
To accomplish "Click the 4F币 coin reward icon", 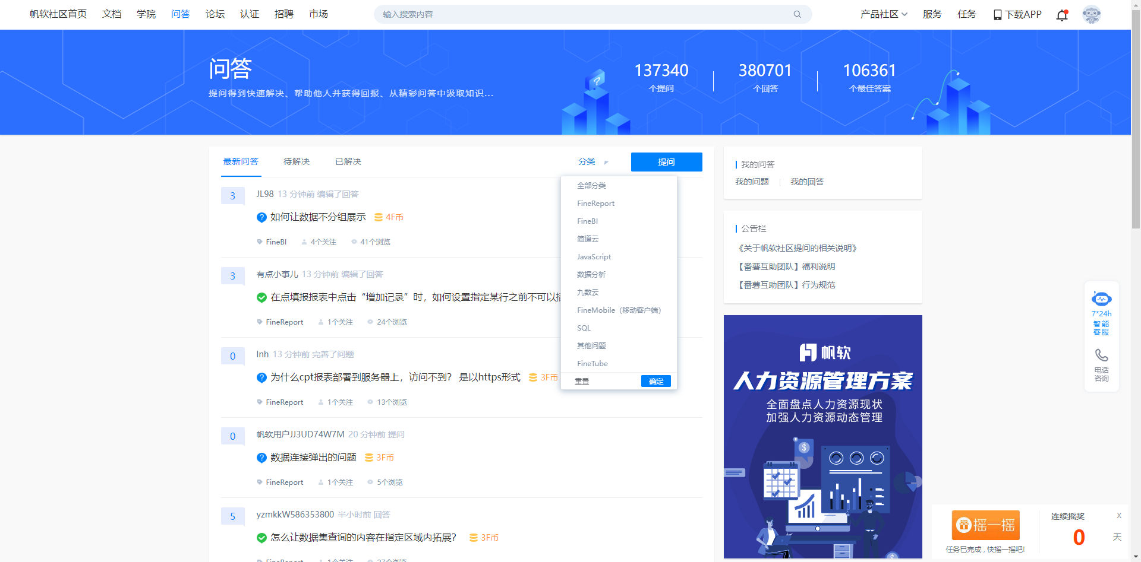I will click(x=378, y=217).
